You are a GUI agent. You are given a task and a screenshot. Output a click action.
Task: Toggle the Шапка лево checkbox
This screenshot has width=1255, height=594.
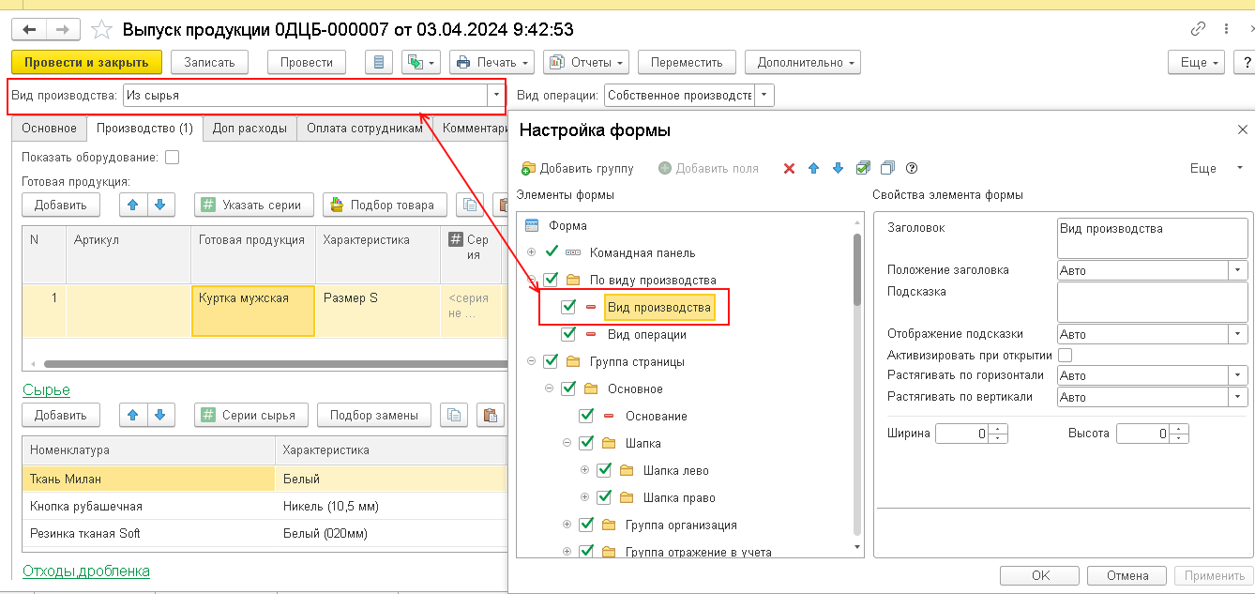(x=604, y=470)
